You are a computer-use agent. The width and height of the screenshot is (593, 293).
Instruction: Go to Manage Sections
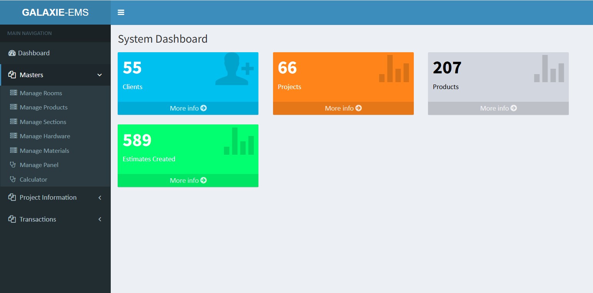(43, 122)
